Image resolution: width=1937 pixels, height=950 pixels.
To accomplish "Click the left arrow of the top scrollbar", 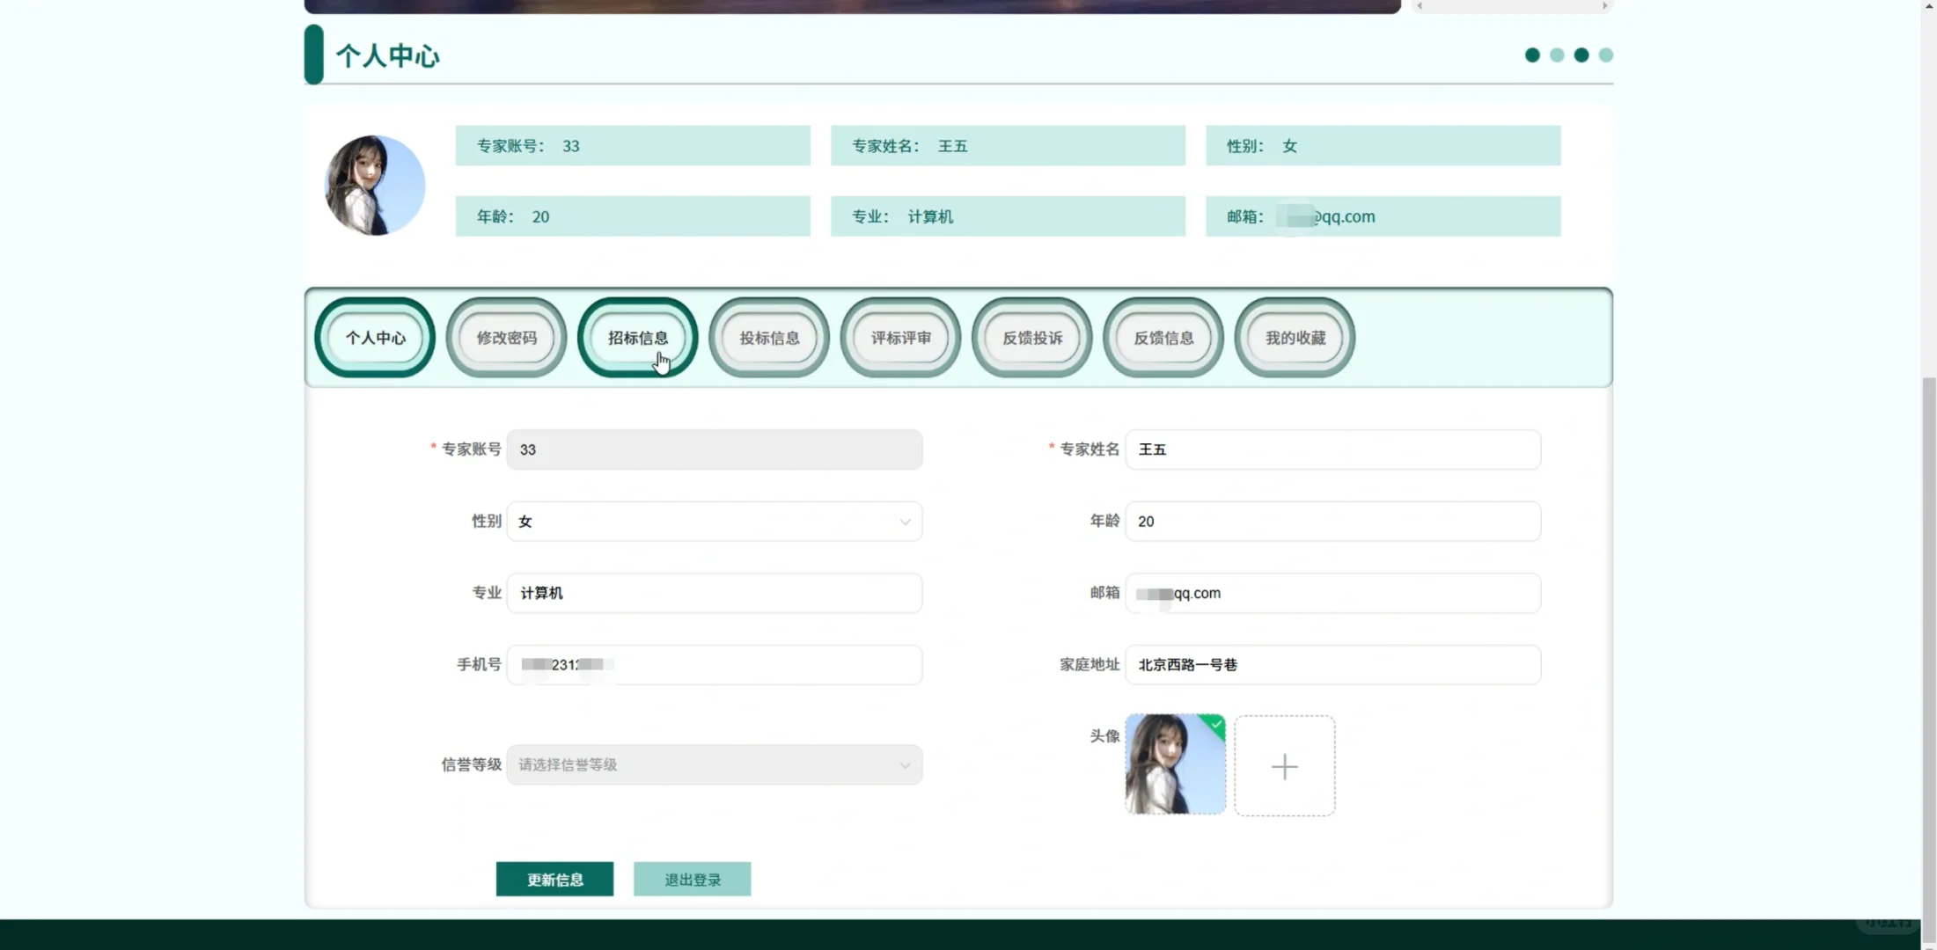I will [1418, 6].
